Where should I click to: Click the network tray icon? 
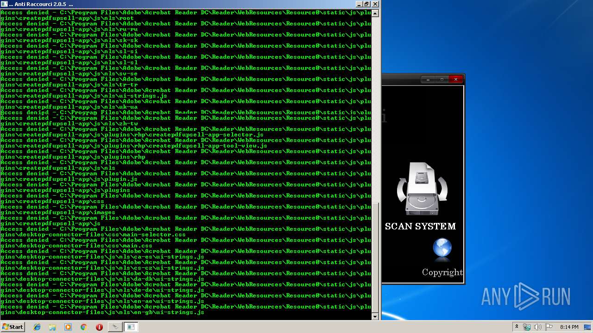click(527, 327)
